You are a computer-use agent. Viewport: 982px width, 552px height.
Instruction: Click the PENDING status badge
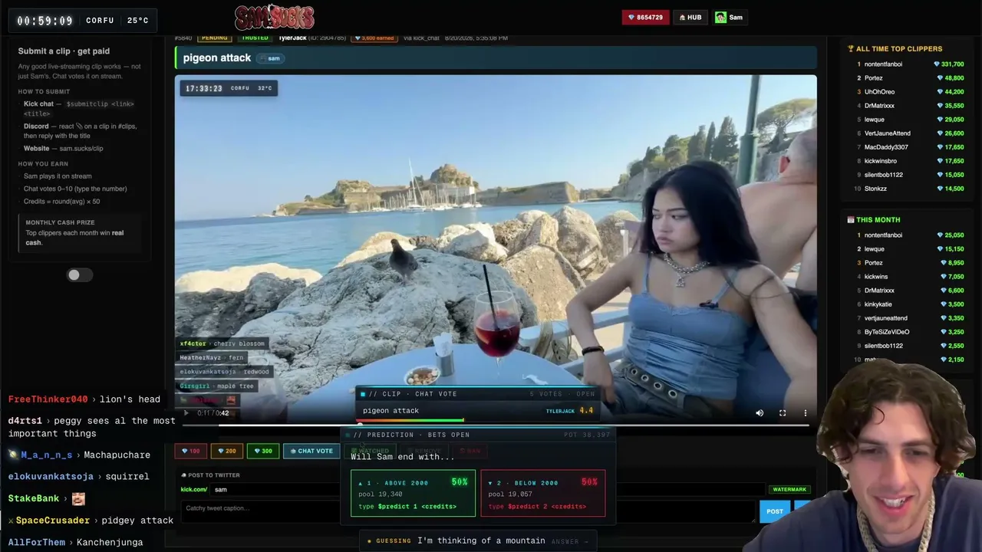click(214, 38)
